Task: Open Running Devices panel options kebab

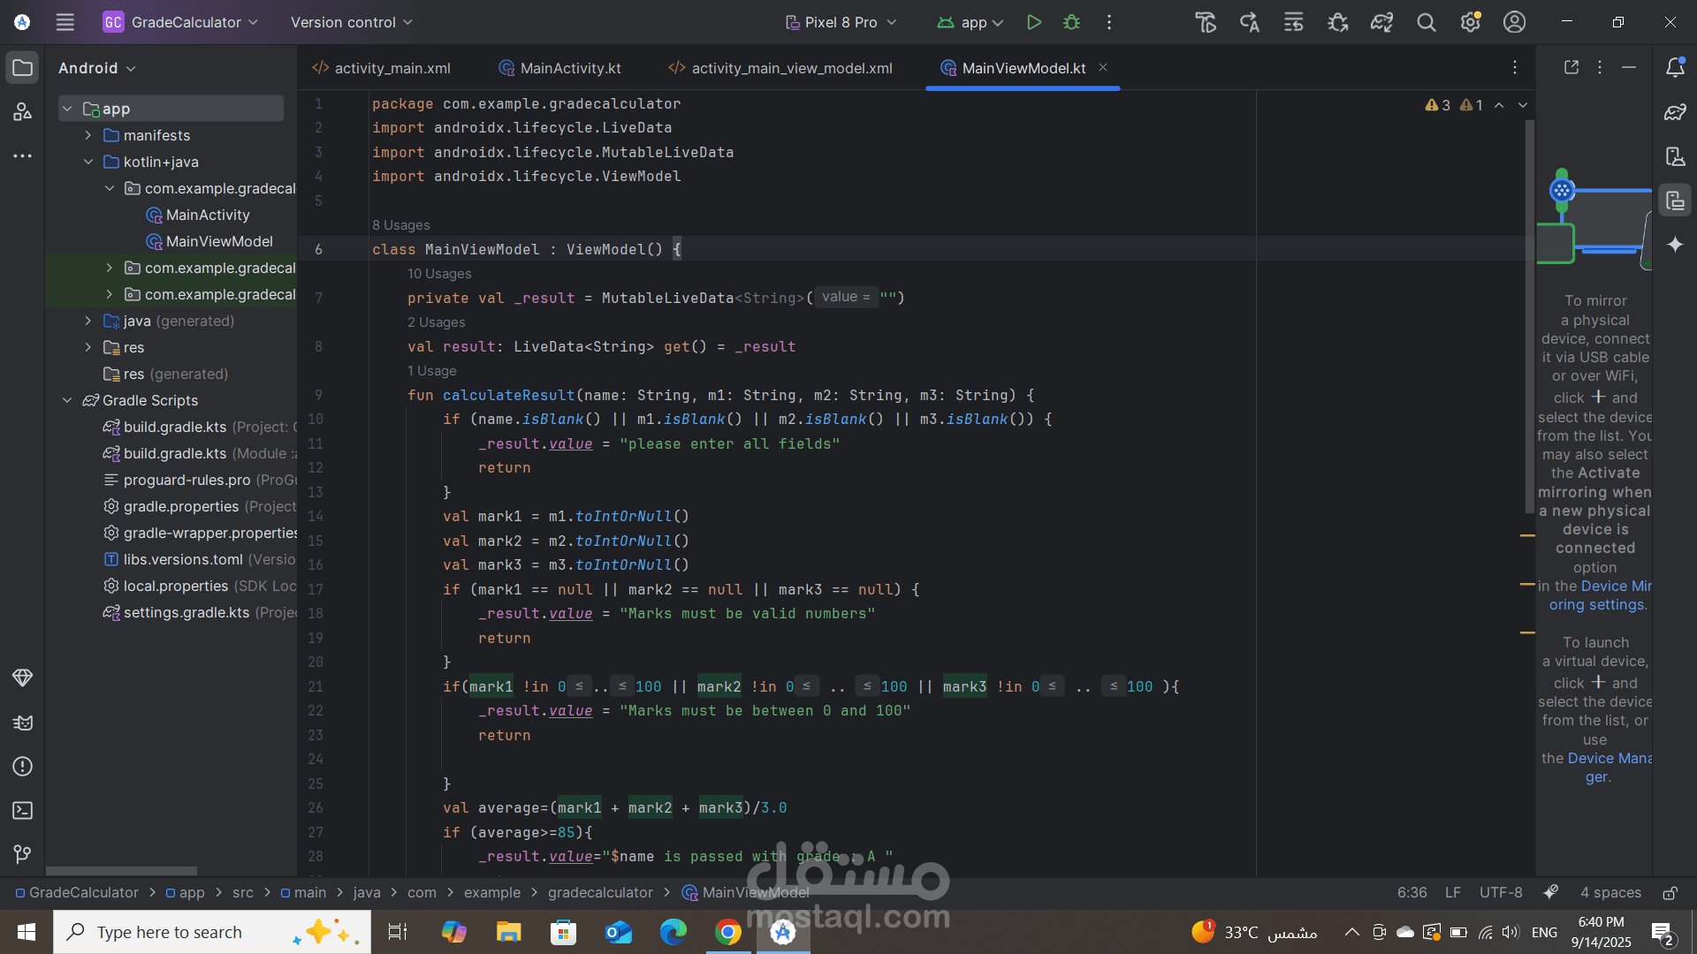Action: click(1599, 67)
